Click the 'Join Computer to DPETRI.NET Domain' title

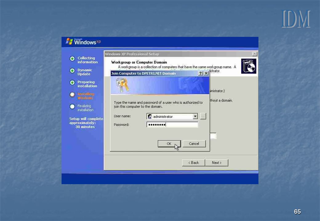pos(143,73)
